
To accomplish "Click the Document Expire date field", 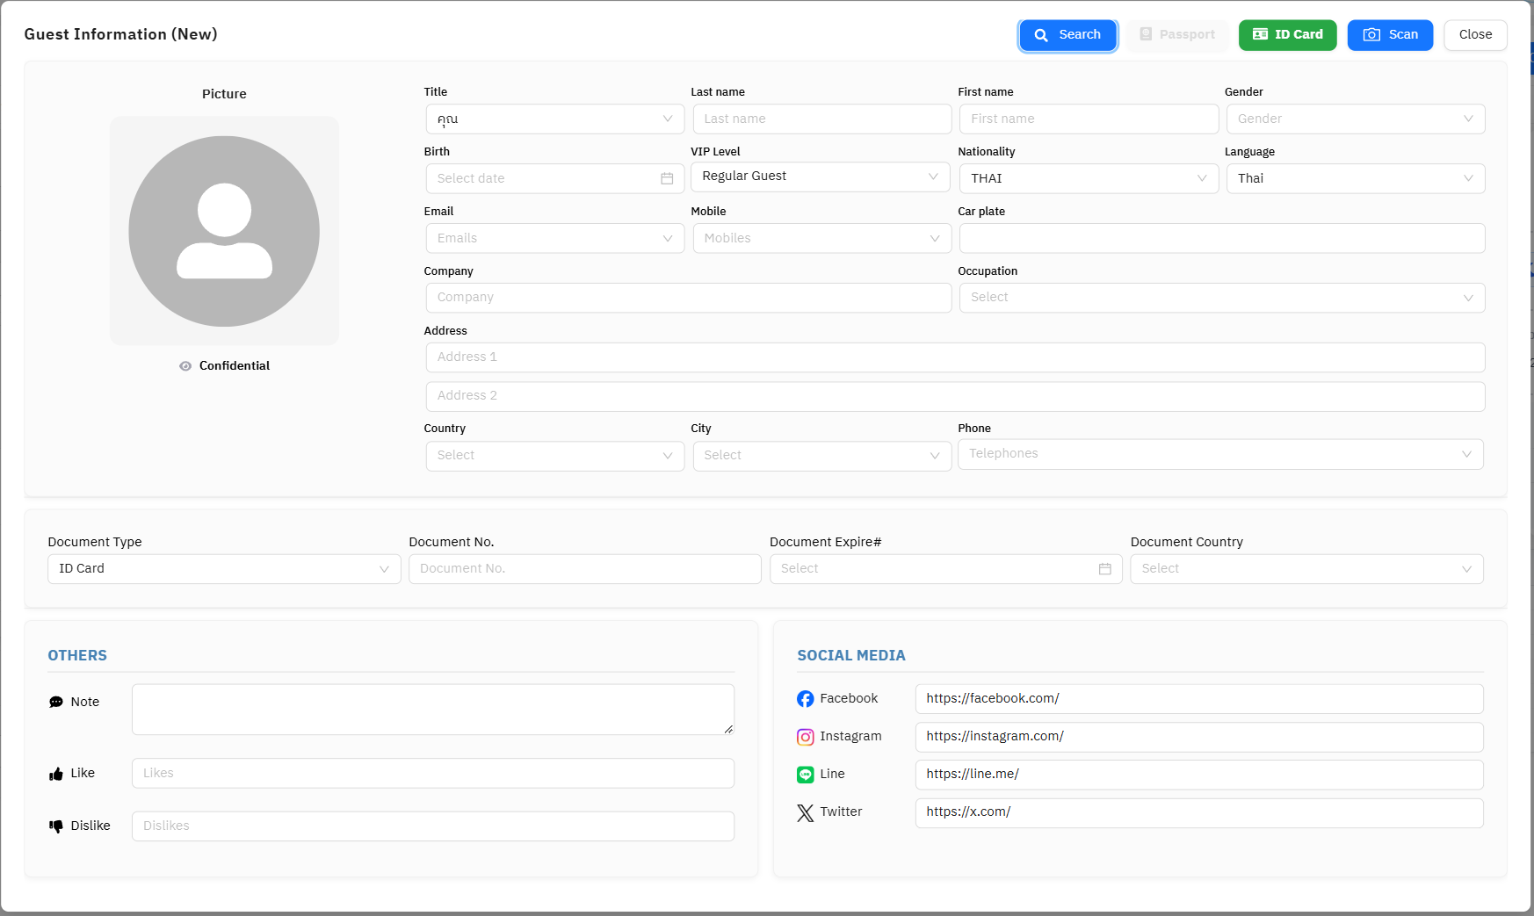I will click(x=945, y=569).
